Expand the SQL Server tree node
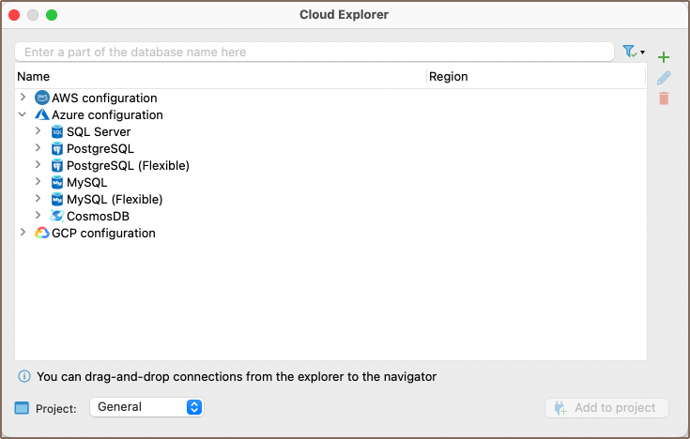690x439 pixels. [x=38, y=132]
